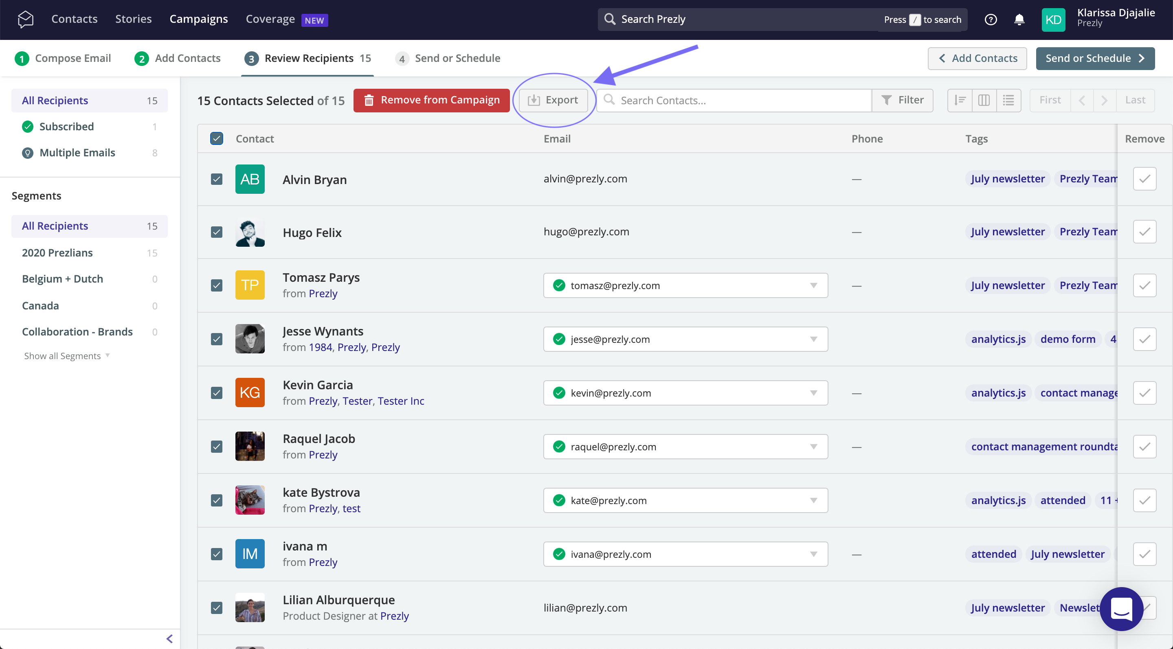Click Hugo Felix's profile photo
Screen dimensions: 1173x649
(x=250, y=232)
